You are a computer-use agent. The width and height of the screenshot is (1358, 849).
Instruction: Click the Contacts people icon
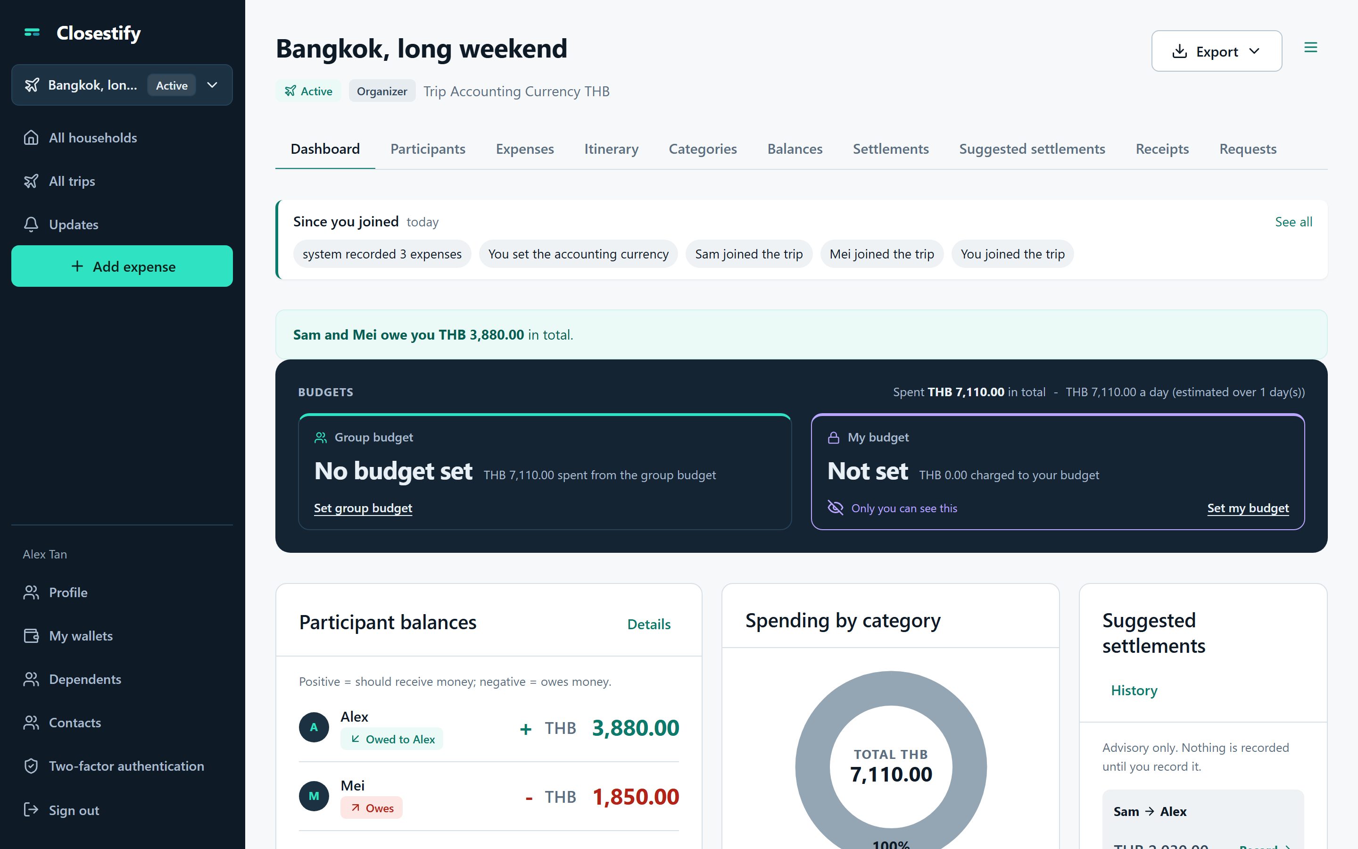click(32, 722)
